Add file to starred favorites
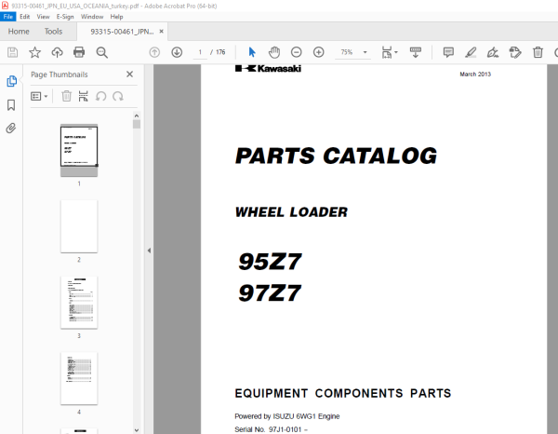Screen dimensions: 558x434 coord(35,52)
